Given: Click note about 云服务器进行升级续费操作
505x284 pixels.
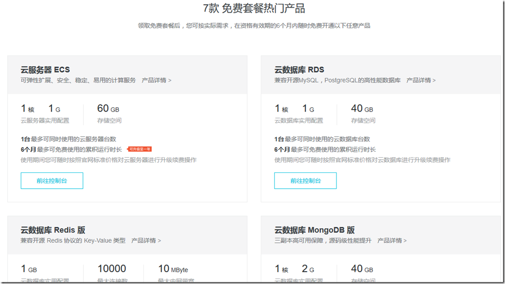Looking at the screenshot, I should point(109,160).
